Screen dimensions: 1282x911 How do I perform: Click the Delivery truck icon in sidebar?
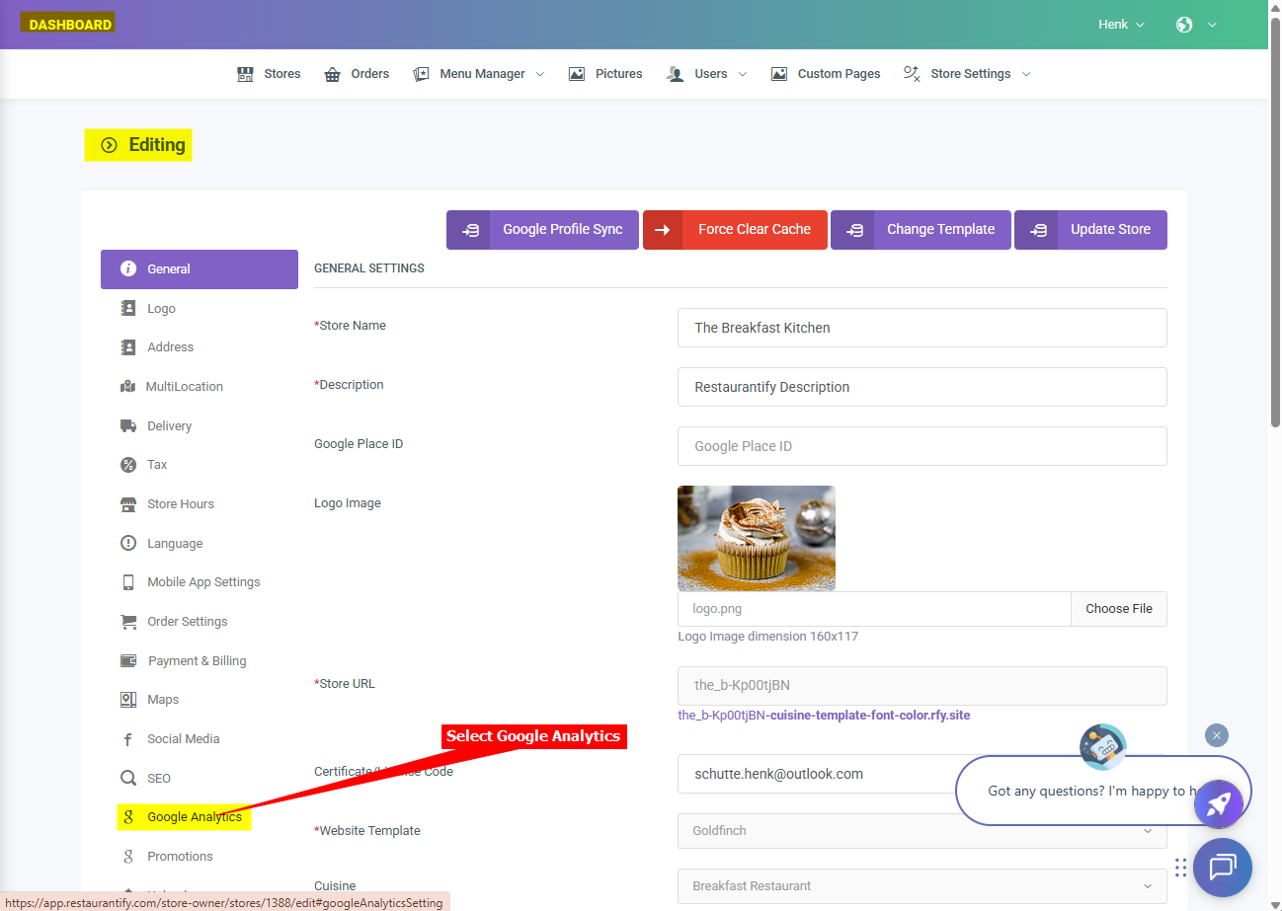(128, 426)
